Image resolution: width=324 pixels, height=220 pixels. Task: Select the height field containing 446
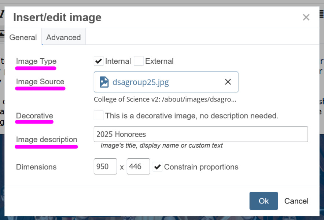coord(138,166)
